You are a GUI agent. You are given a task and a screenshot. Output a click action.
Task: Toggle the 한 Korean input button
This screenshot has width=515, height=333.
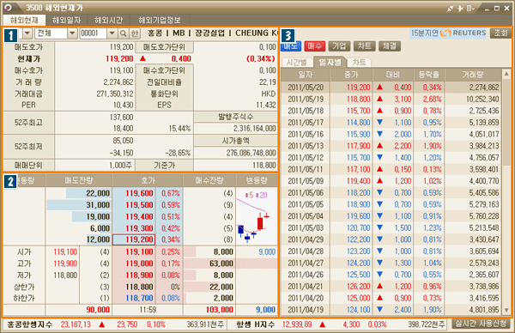[x=135, y=33]
